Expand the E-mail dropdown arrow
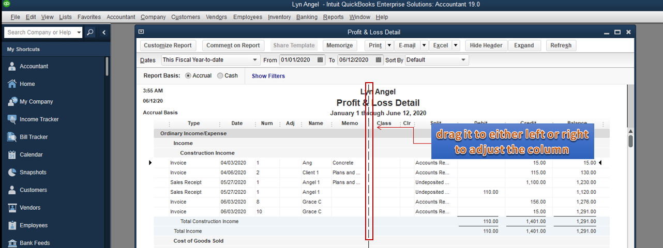 coord(424,45)
